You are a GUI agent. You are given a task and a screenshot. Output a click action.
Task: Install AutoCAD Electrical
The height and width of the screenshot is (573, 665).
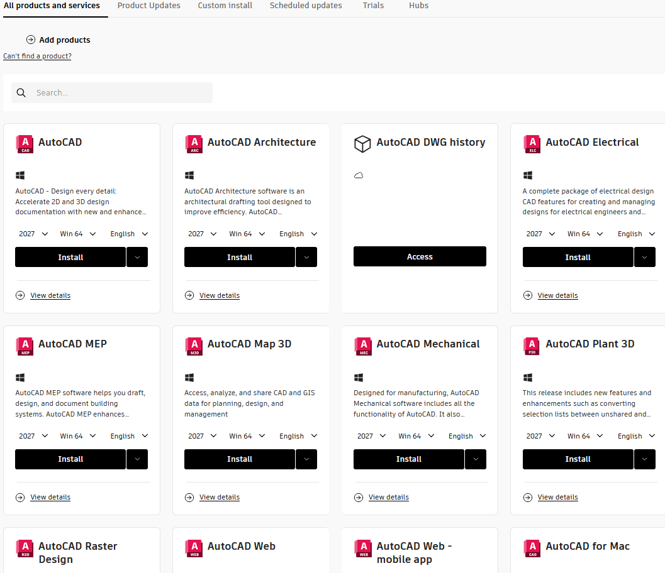[x=578, y=257]
